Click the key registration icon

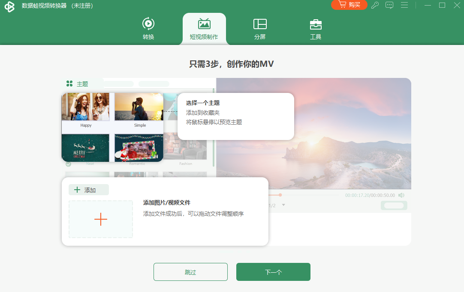pyautogui.click(x=375, y=5)
